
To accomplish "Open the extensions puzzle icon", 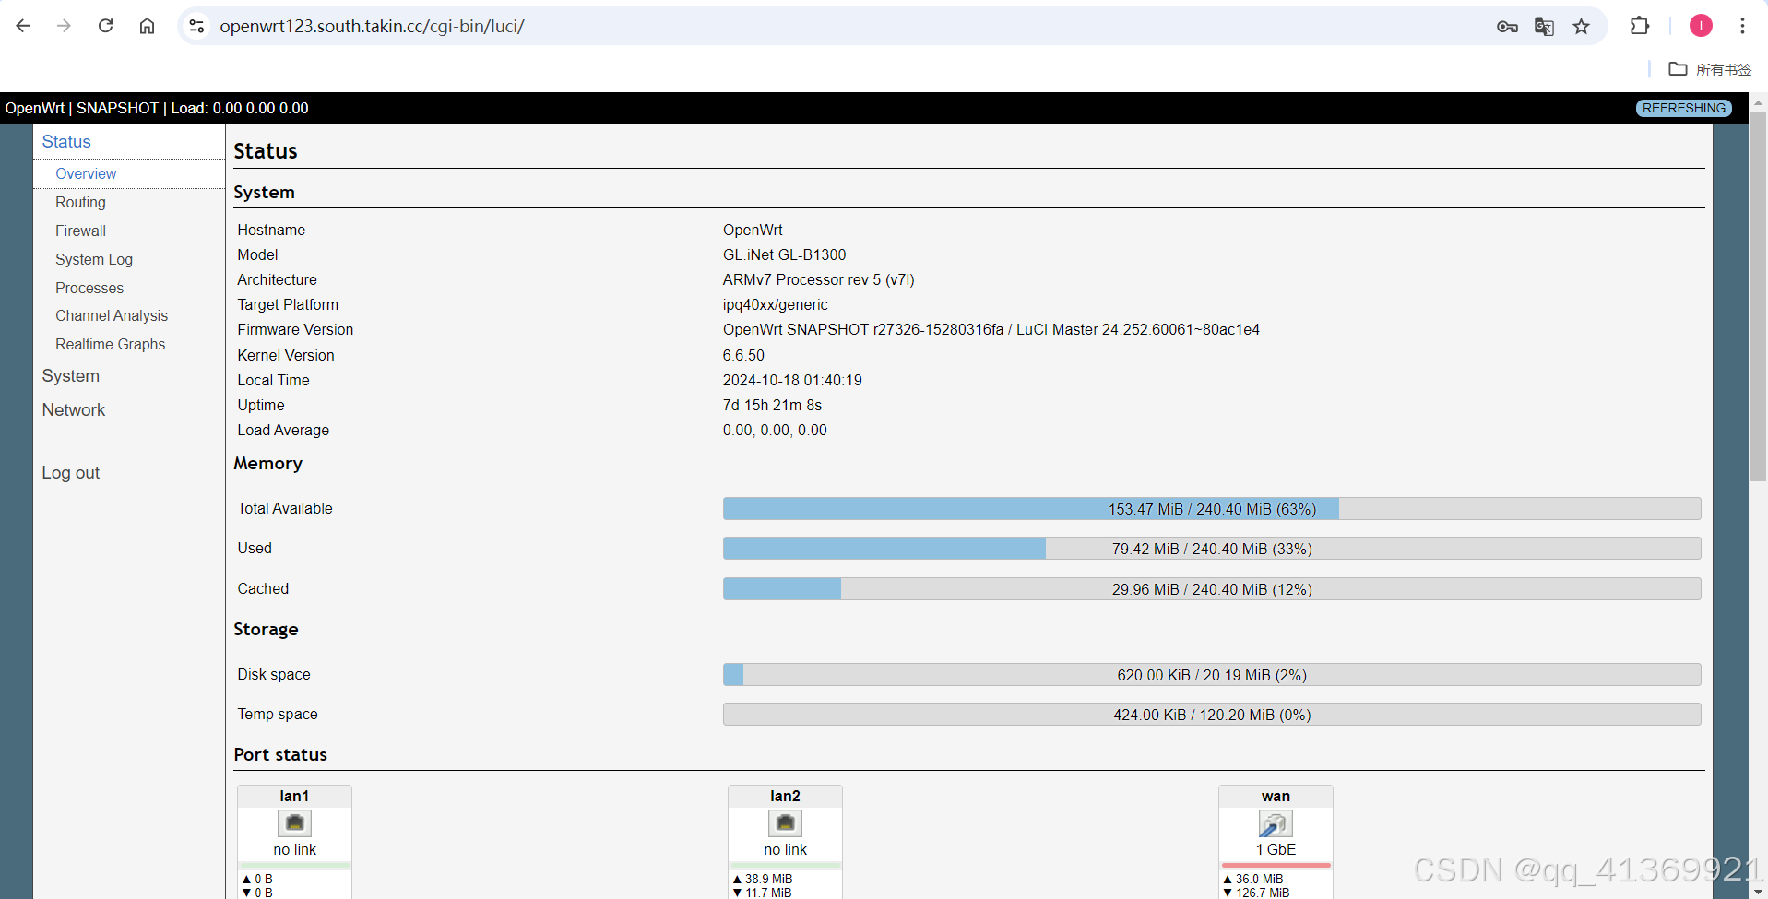I will tap(1640, 26).
